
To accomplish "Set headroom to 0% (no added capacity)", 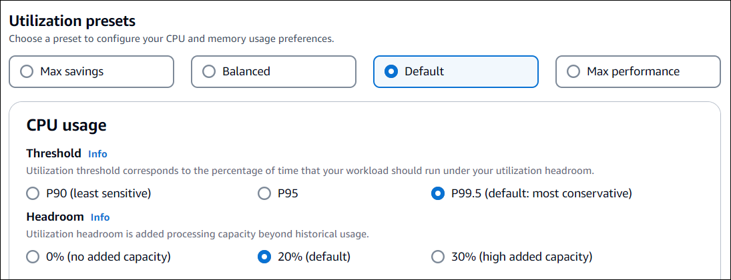I will (33, 257).
